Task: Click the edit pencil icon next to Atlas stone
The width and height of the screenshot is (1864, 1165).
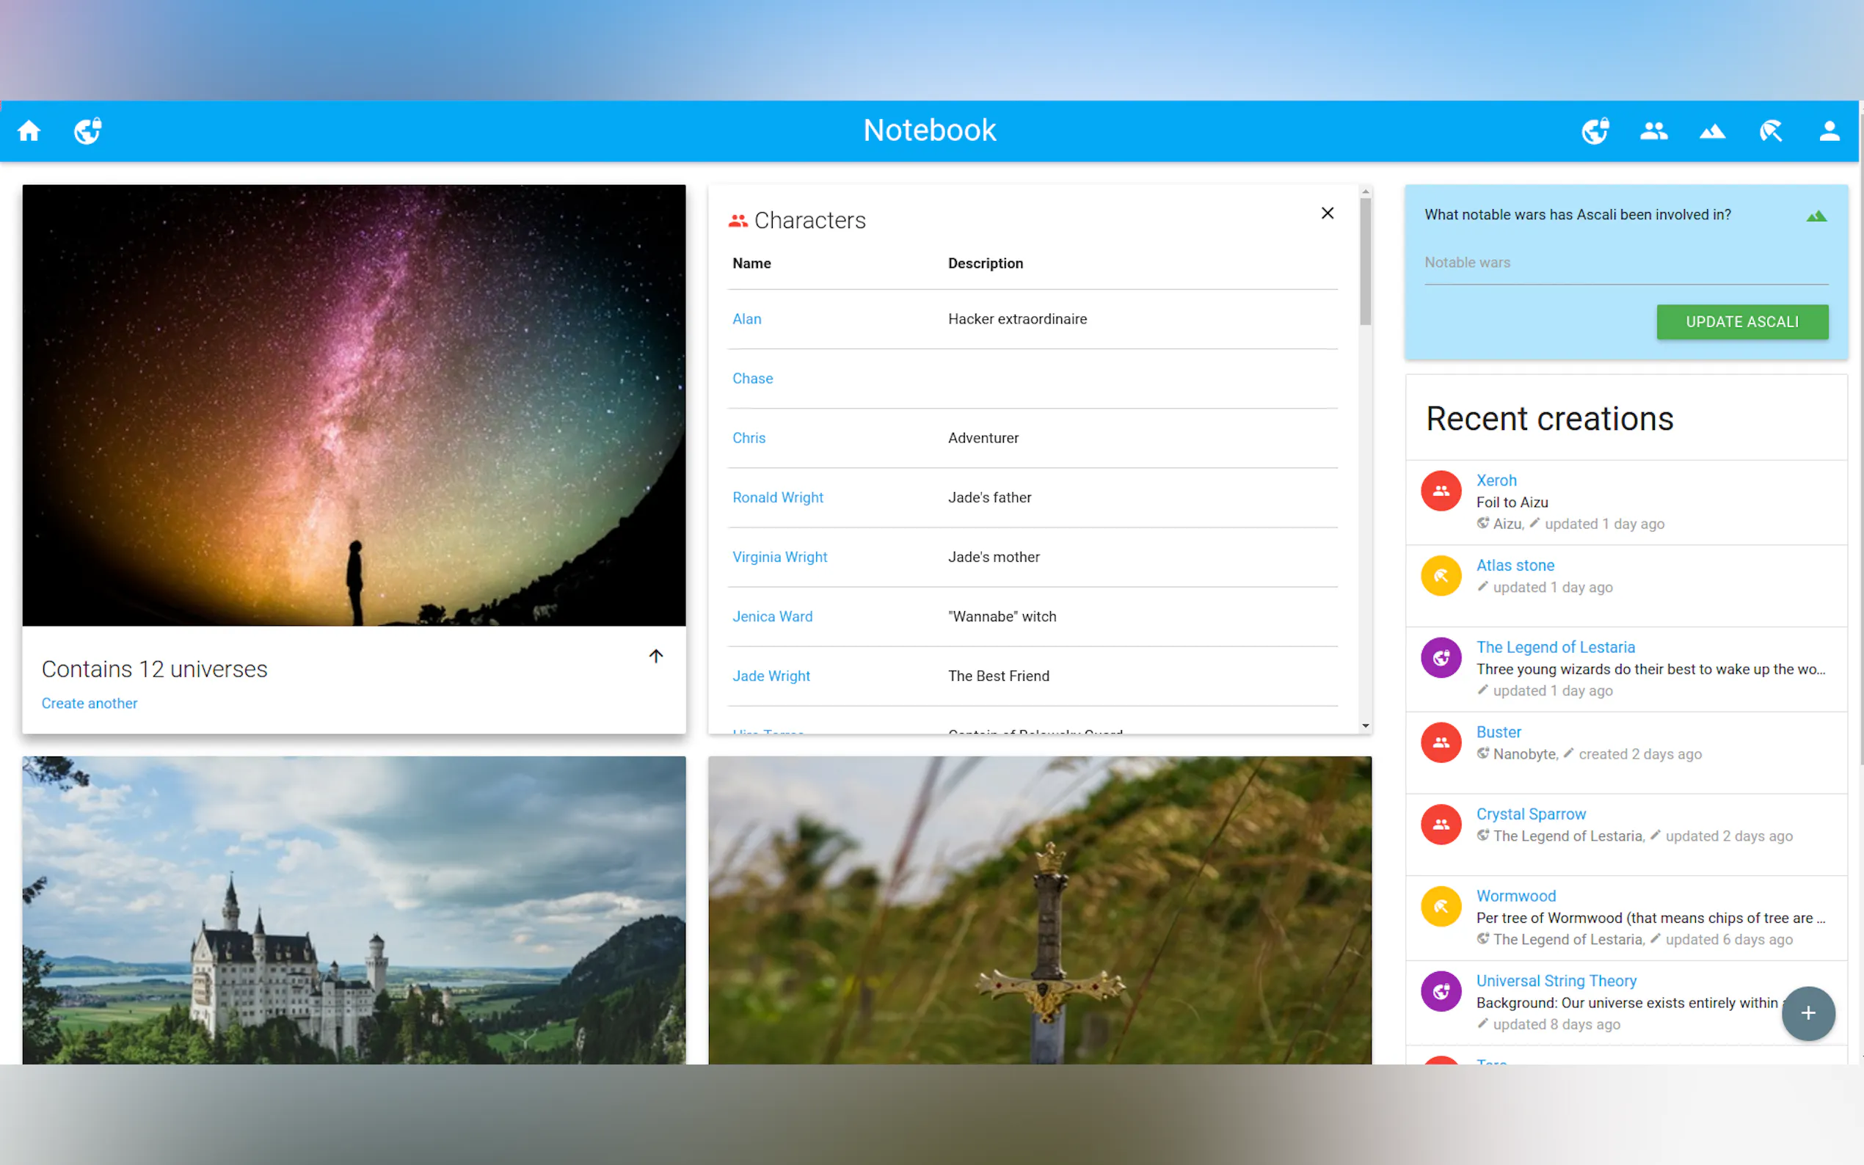Action: coord(1482,586)
